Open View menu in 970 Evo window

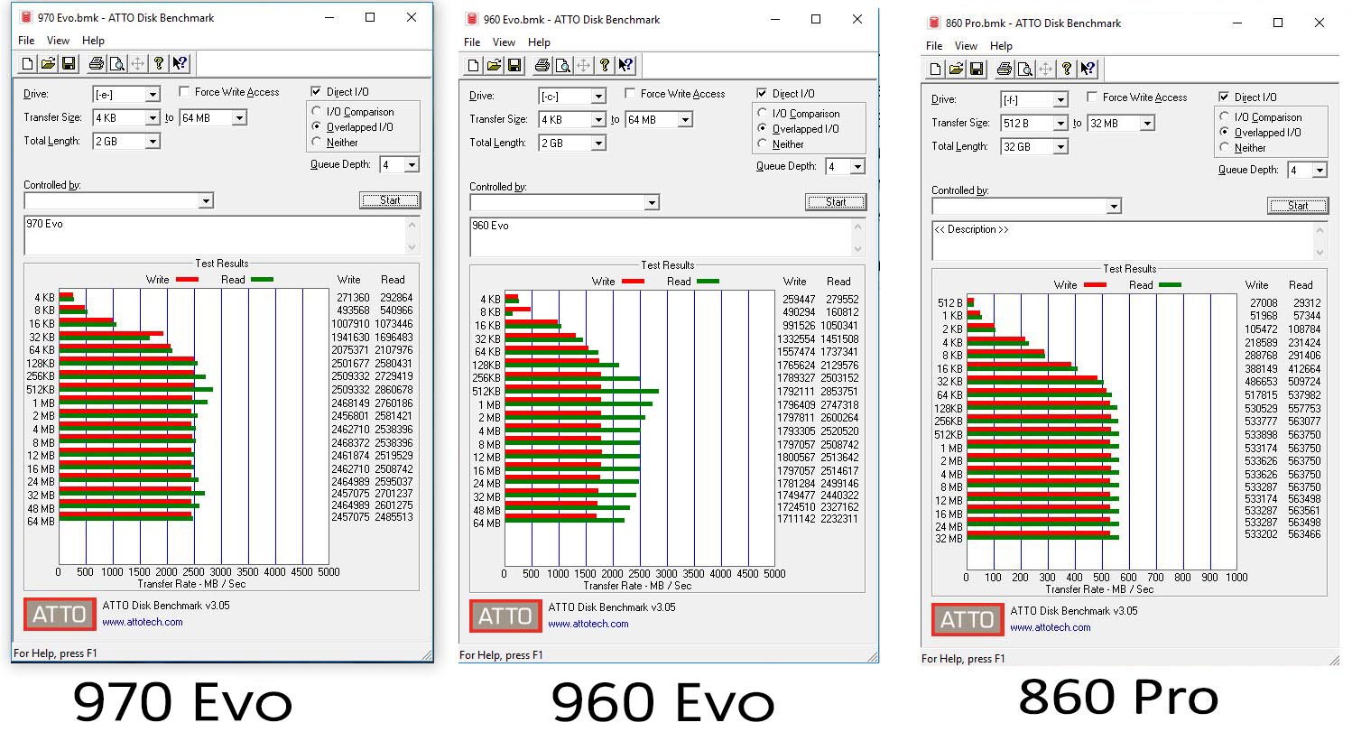click(58, 41)
